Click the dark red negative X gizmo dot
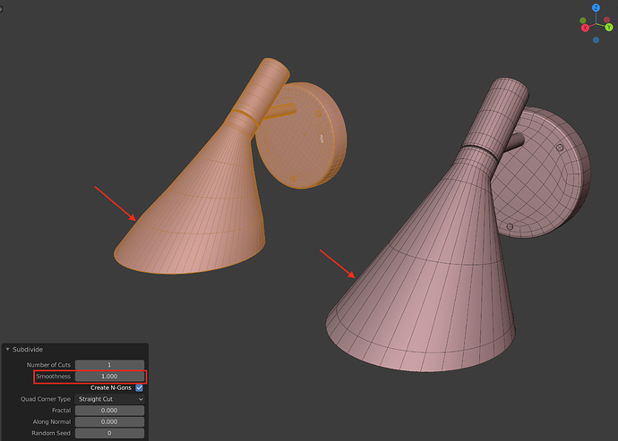Viewport: 618px width, 441px height. point(607,20)
